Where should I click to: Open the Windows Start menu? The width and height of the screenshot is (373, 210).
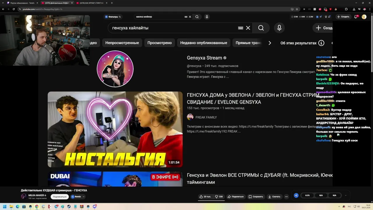pos(5,206)
